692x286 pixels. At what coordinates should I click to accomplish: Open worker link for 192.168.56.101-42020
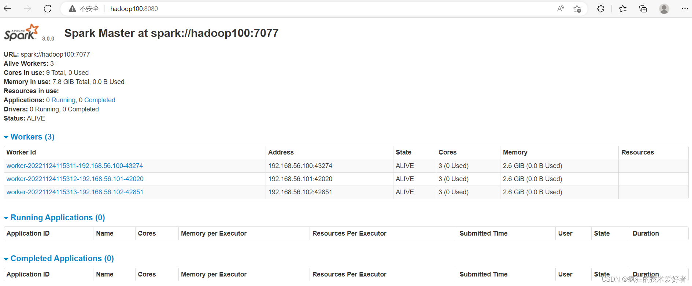[75, 179]
